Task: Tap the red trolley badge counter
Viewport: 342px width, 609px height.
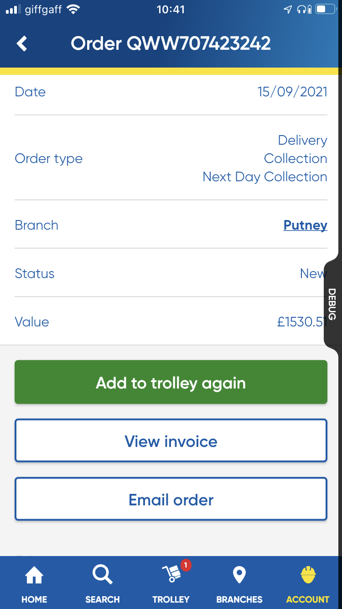Action: 186,566
